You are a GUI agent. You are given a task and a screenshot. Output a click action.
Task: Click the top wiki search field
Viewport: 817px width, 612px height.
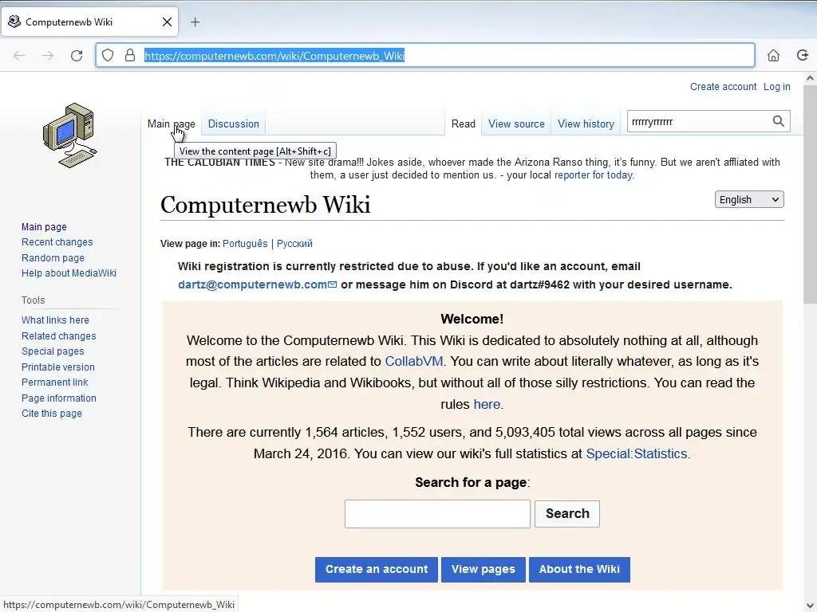click(698, 121)
